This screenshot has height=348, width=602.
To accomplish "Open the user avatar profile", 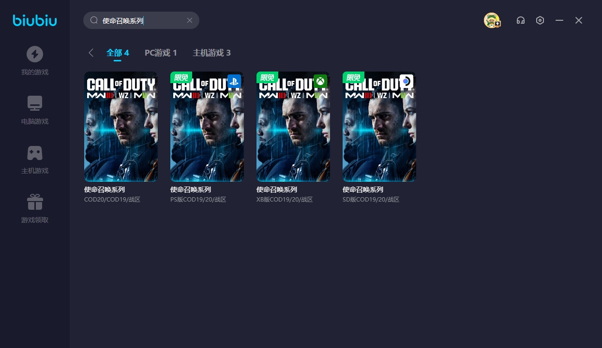I will (x=492, y=20).
